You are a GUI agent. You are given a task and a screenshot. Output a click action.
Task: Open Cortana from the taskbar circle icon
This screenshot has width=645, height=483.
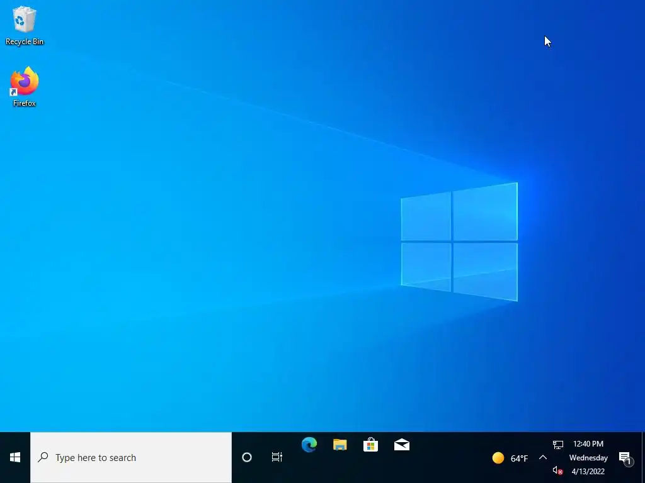click(247, 457)
